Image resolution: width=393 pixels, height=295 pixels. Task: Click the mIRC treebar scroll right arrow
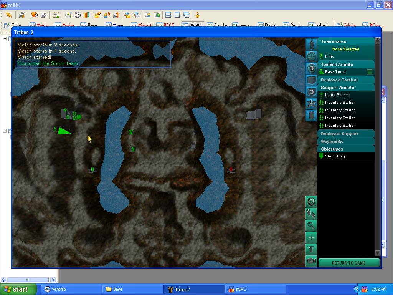tap(53, 280)
